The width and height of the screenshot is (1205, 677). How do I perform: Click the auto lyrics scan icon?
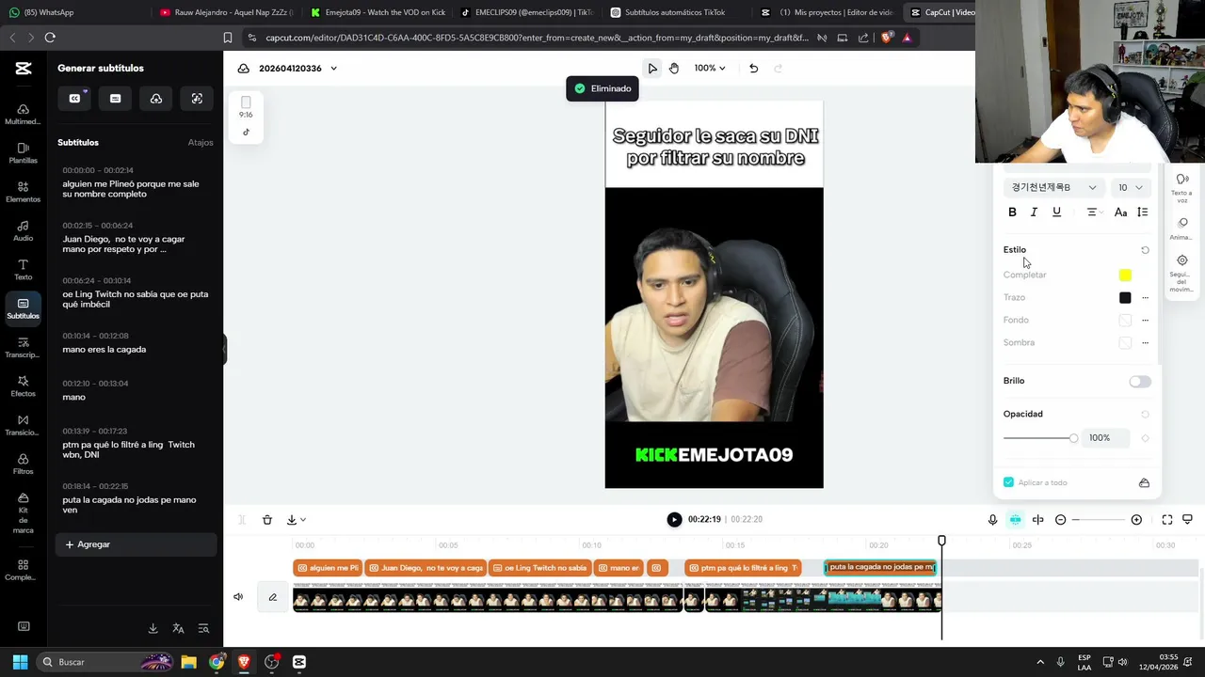(197, 99)
